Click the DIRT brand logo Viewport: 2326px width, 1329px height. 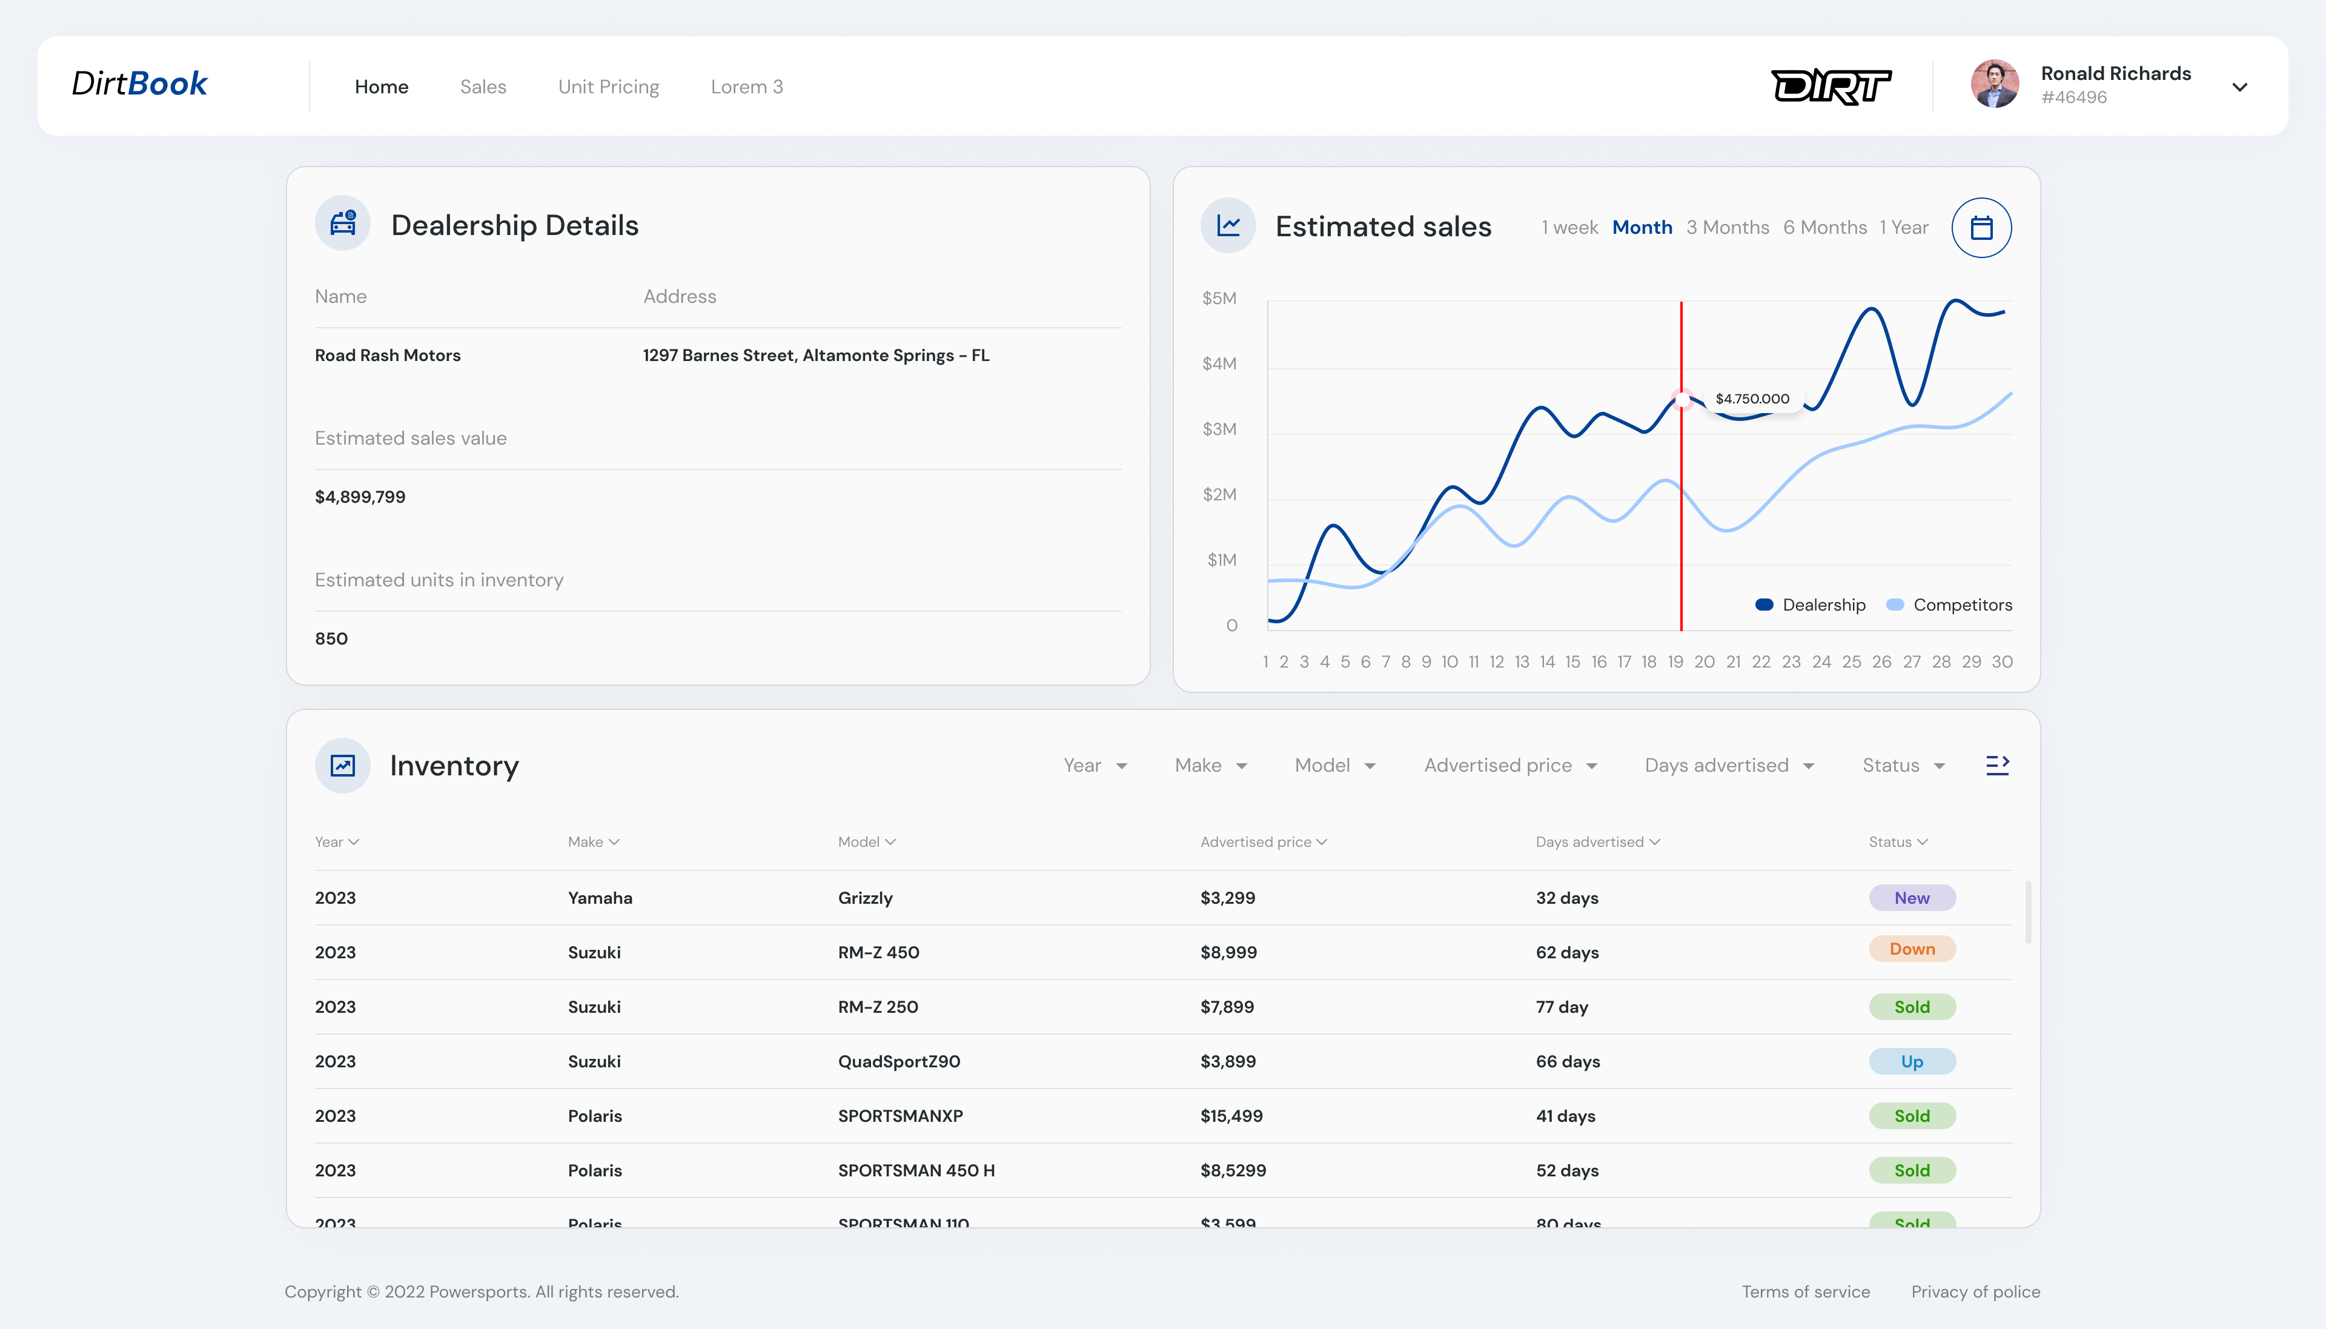click(x=1831, y=87)
